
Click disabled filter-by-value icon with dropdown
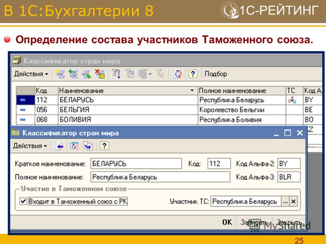145,74
